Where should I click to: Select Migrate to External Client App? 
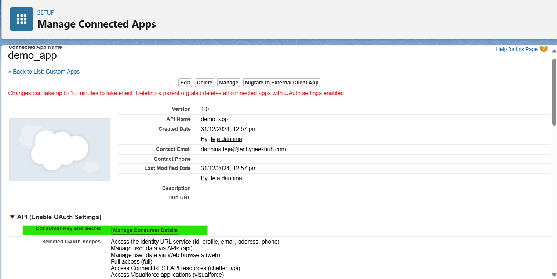coord(282,83)
